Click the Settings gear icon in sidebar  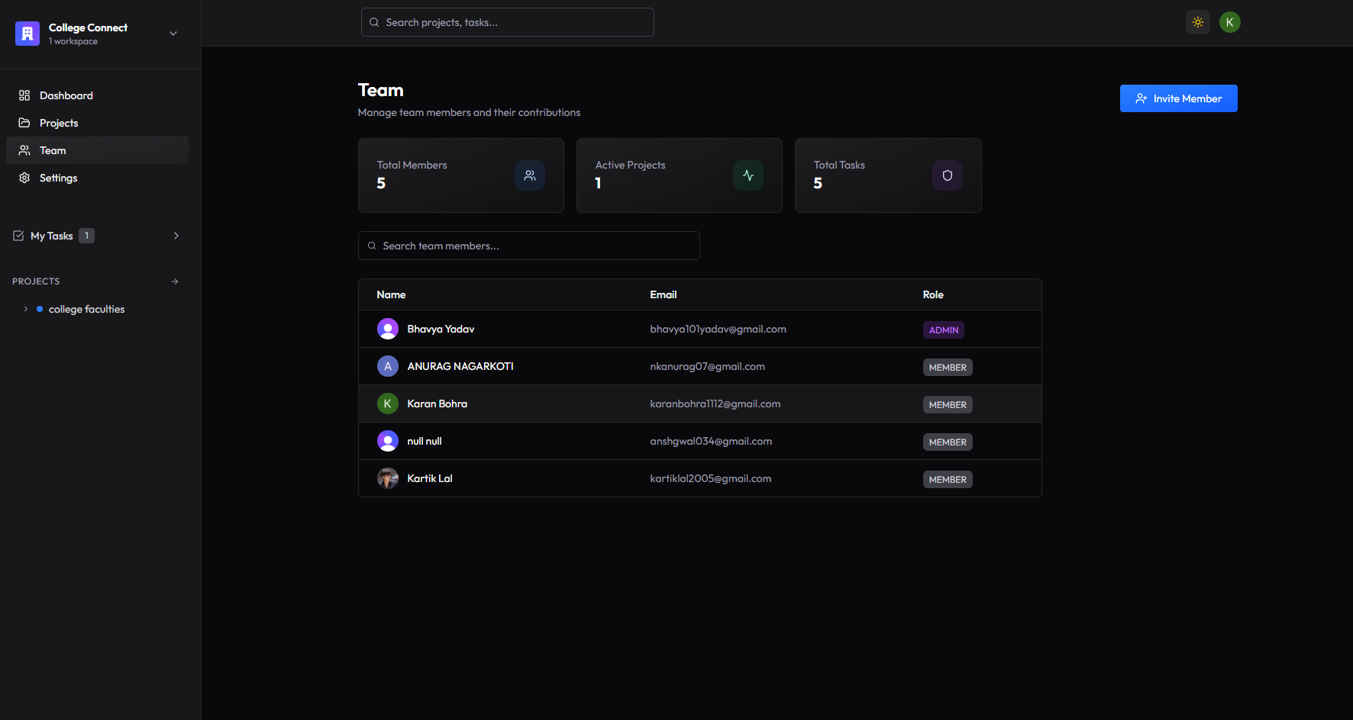(x=24, y=178)
